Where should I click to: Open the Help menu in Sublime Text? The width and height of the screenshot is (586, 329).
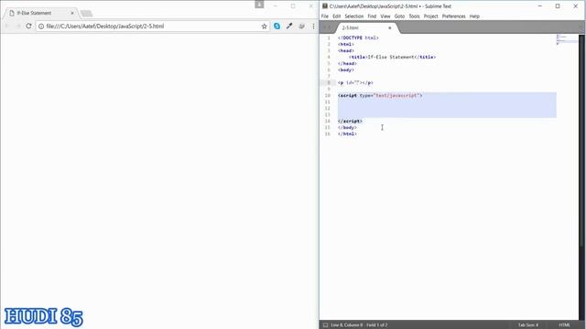pos(474,16)
